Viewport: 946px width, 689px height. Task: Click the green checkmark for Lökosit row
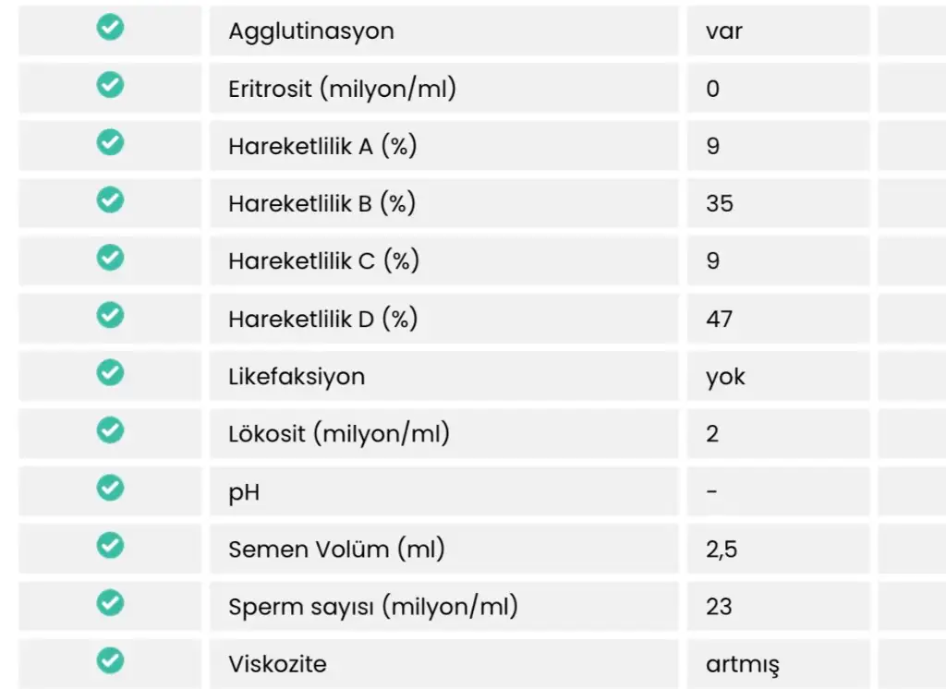[110, 430]
